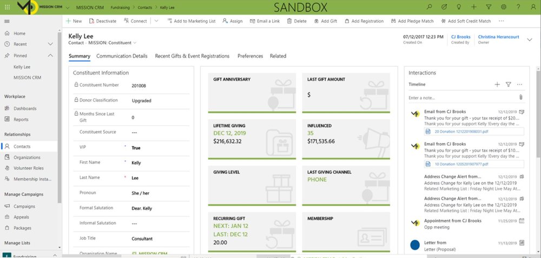Click Deactivate in command bar
This screenshot has width=541, height=258.
tap(103, 21)
